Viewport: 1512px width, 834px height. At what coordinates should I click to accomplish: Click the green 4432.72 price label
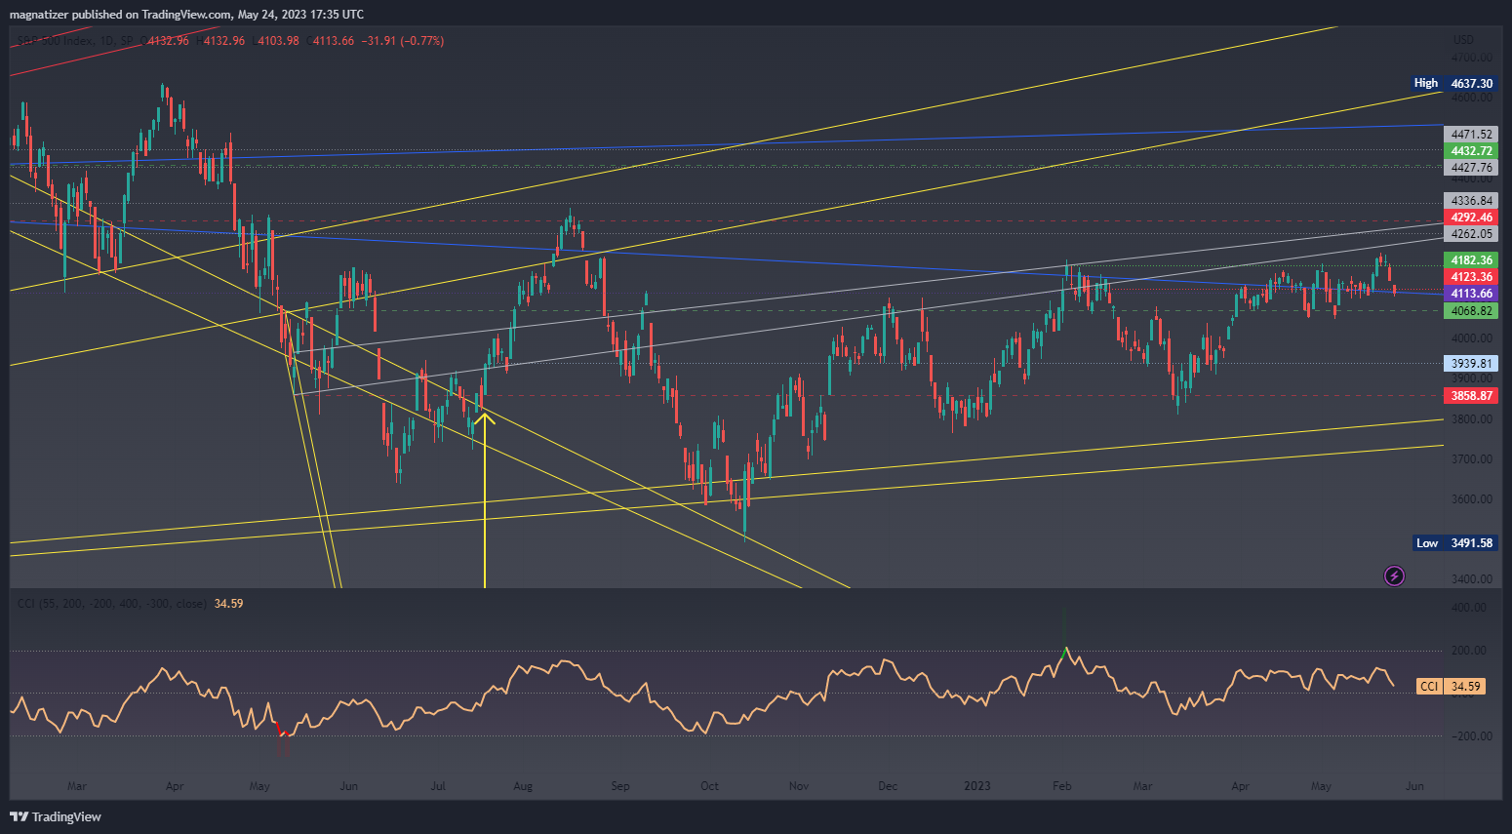[1471, 151]
